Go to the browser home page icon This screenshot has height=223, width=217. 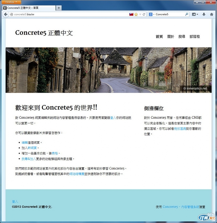click(x=212, y=14)
